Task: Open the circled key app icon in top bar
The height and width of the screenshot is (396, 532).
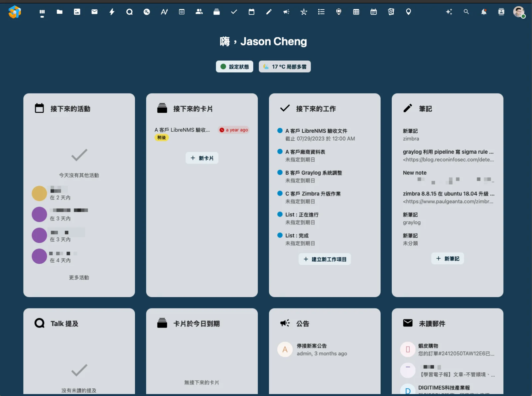Action: (147, 12)
